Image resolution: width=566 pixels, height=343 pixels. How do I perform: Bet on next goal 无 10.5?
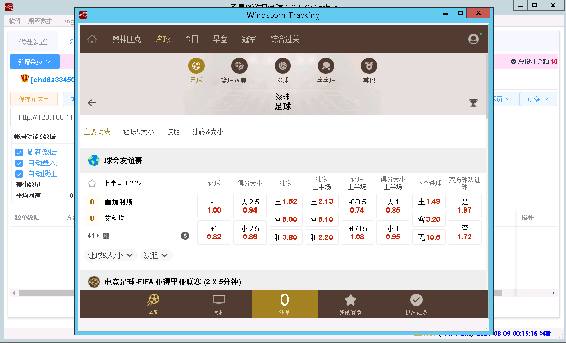tap(429, 237)
